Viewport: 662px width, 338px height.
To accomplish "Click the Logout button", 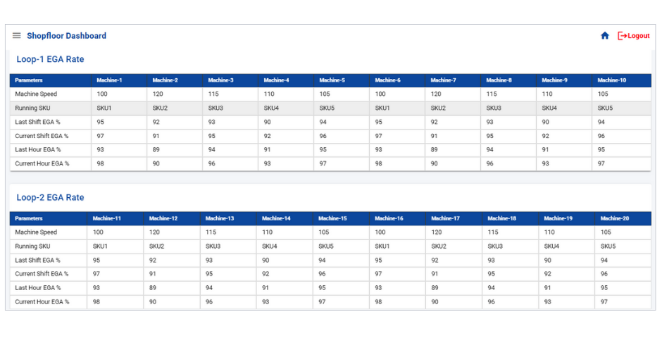I will (633, 36).
